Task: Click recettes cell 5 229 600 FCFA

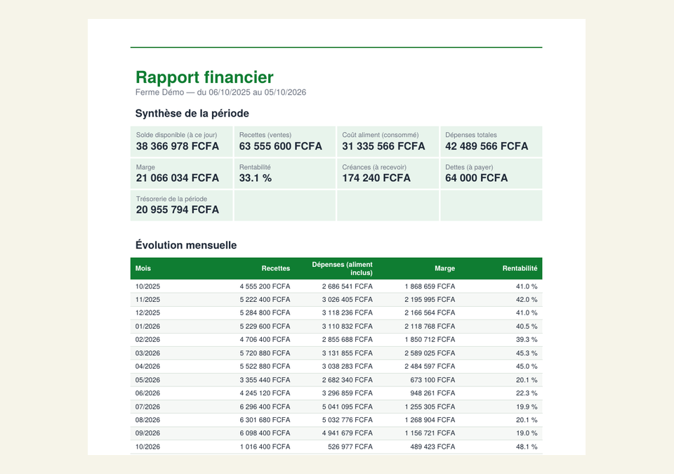Action: click(265, 327)
